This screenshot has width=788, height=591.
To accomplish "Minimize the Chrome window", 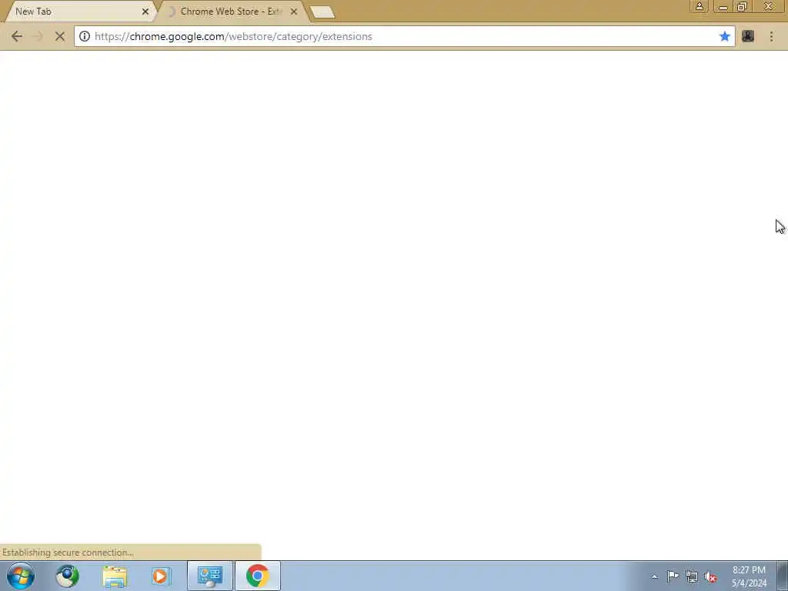I will click(723, 6).
